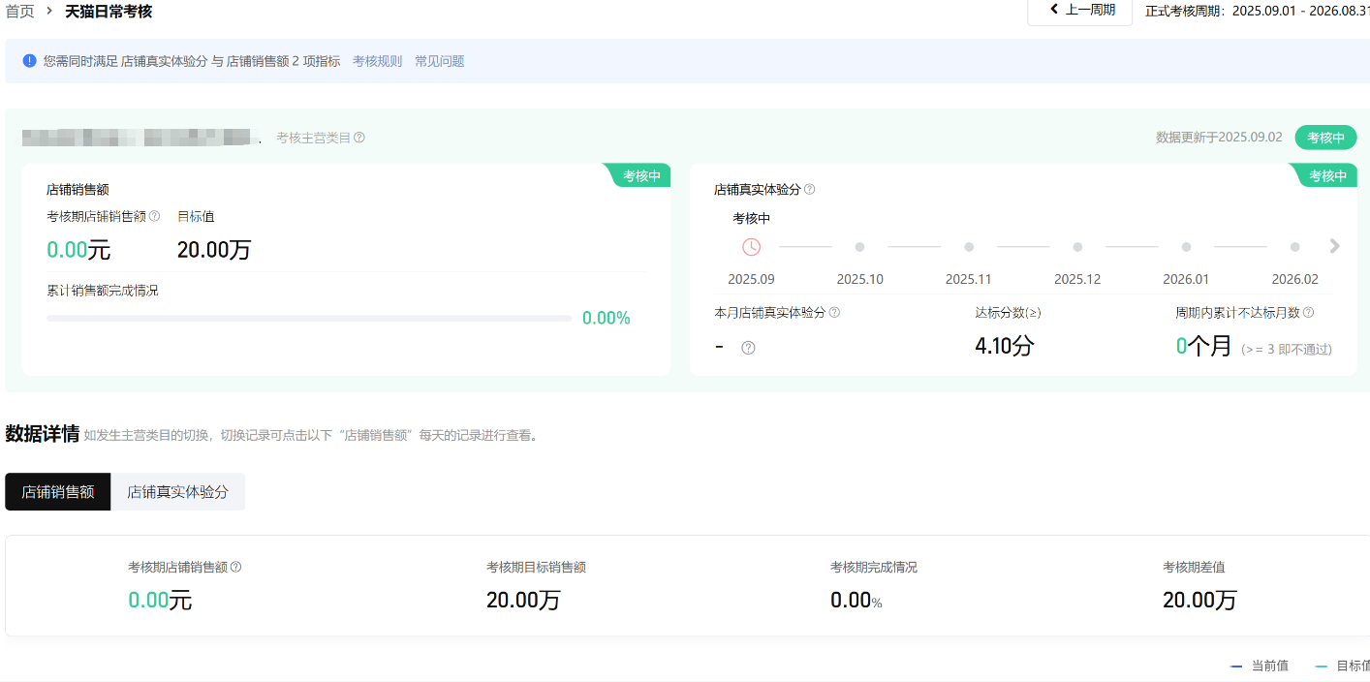This screenshot has height=682, width=1370.
Task: Click help icon beside 考核主营类目
Action: (x=359, y=138)
